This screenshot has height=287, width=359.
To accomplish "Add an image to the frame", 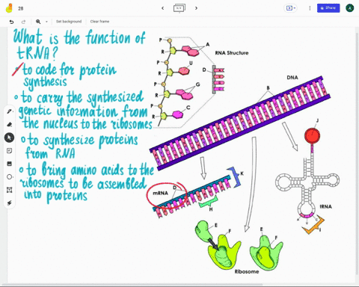I will [x=9, y=164].
